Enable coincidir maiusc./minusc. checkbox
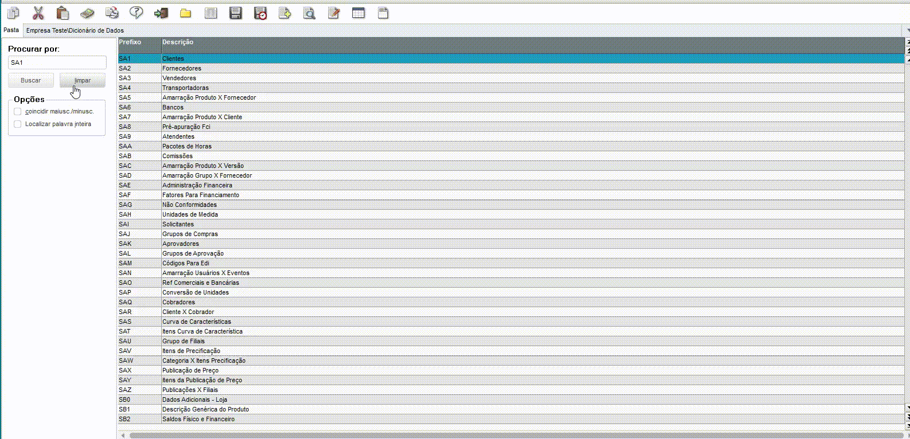Viewport: 910px width, 439px height. click(x=18, y=112)
